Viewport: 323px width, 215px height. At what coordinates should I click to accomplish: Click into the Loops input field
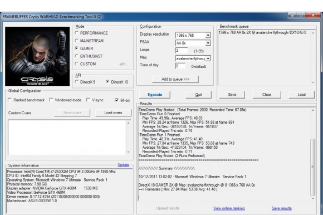coord(182,51)
